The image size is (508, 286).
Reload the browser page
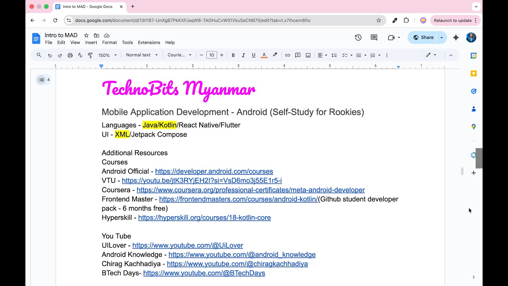click(x=55, y=20)
